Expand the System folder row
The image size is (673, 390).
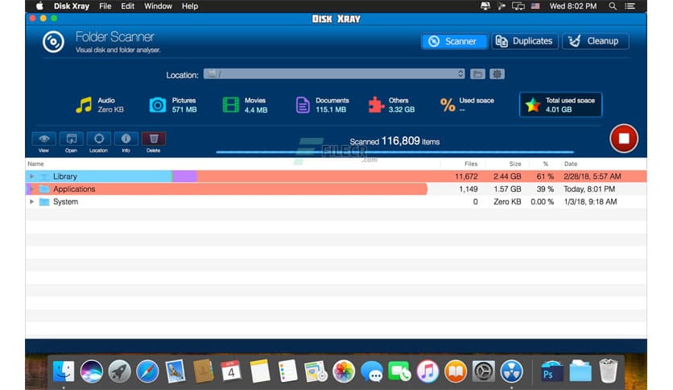(31, 201)
